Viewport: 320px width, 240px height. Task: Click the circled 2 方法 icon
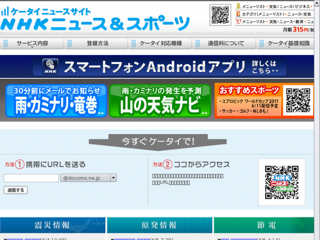click(168, 164)
